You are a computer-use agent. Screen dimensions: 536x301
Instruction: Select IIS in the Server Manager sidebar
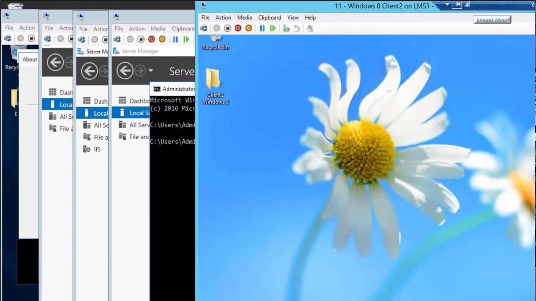(92, 149)
